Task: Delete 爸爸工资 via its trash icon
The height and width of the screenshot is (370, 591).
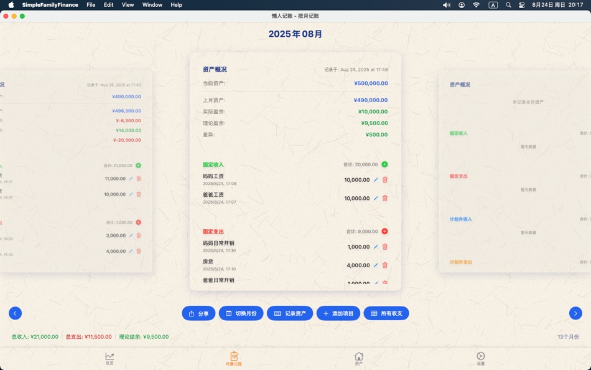Action: (386, 198)
